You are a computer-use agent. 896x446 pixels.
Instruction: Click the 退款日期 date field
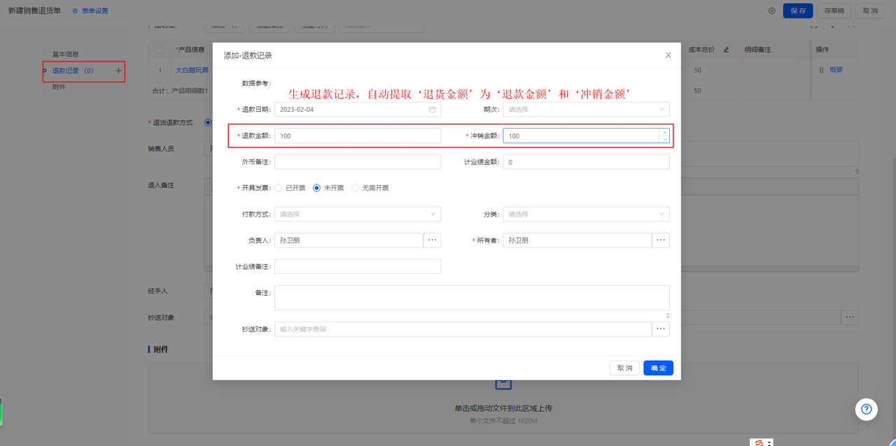358,110
